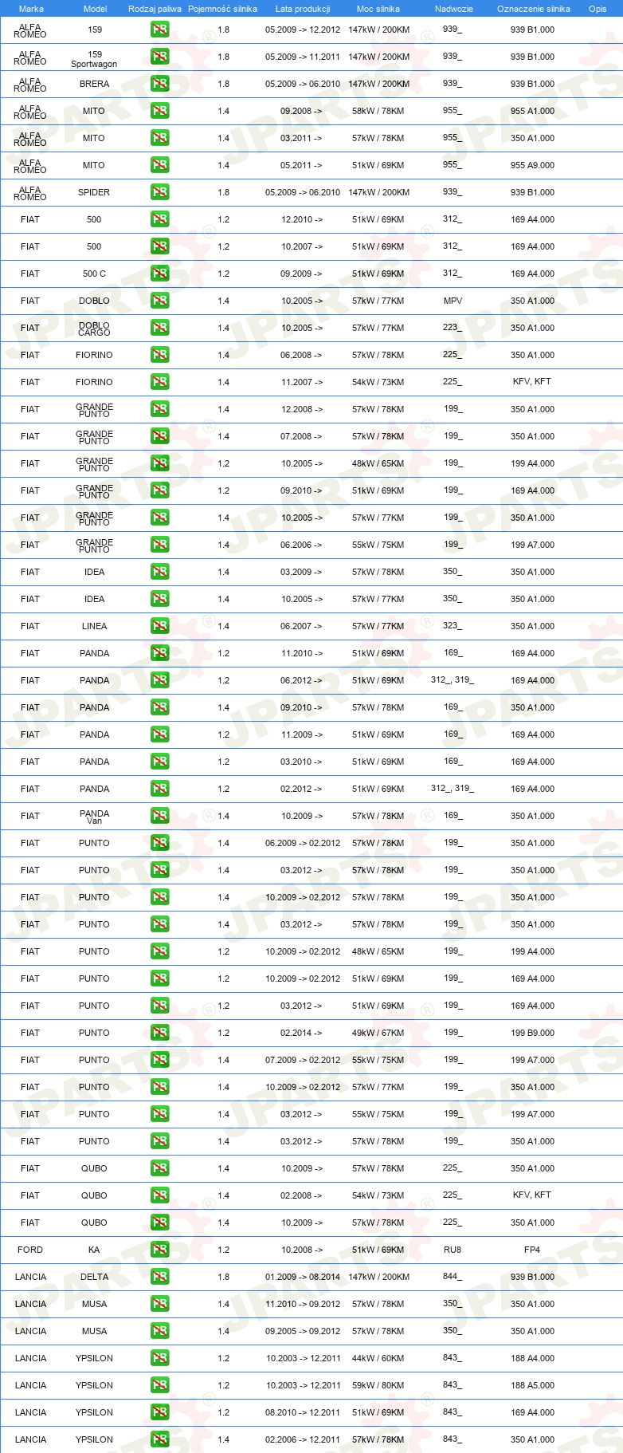Select the DELTA model cell
623x1453 pixels.
point(94,1277)
